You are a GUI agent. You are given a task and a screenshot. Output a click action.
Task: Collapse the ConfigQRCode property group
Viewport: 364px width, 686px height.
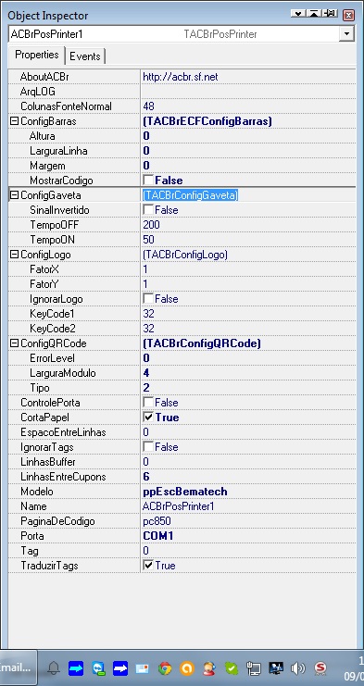[14, 343]
